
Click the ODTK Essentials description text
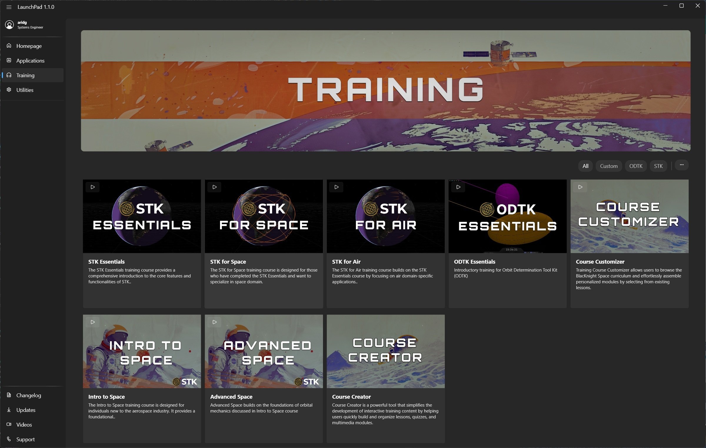[505, 273]
